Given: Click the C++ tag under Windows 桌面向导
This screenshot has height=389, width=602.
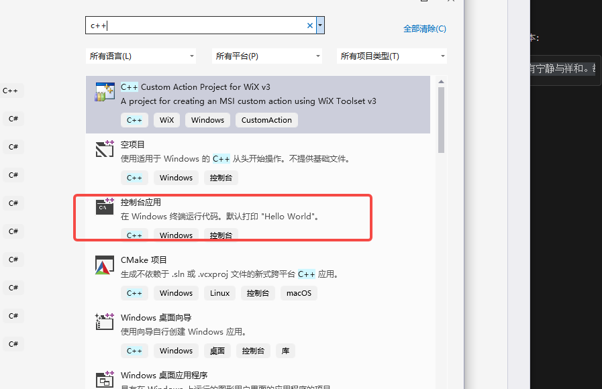Looking at the screenshot, I should 134,351.
